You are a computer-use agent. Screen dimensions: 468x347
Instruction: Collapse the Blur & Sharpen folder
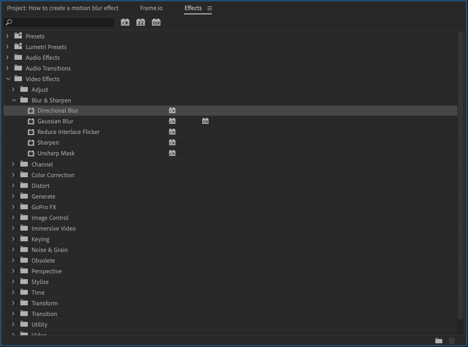[x=14, y=100]
